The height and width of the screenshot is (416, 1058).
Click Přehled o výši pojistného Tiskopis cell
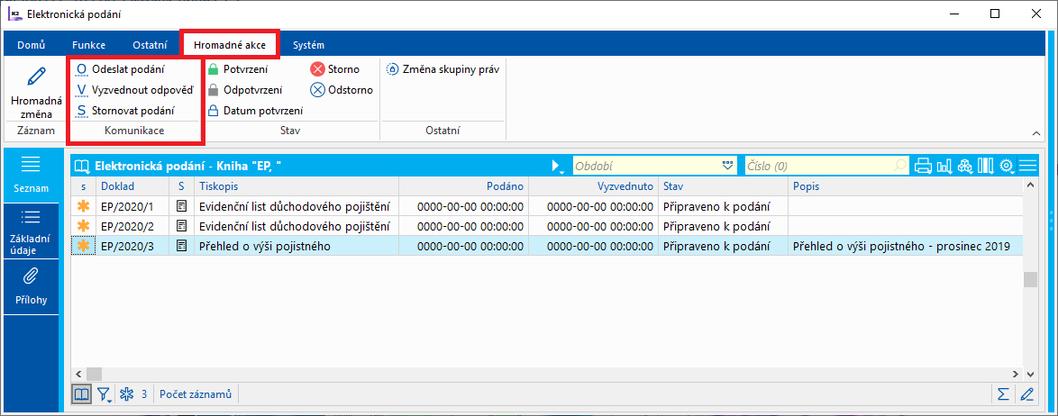point(296,246)
